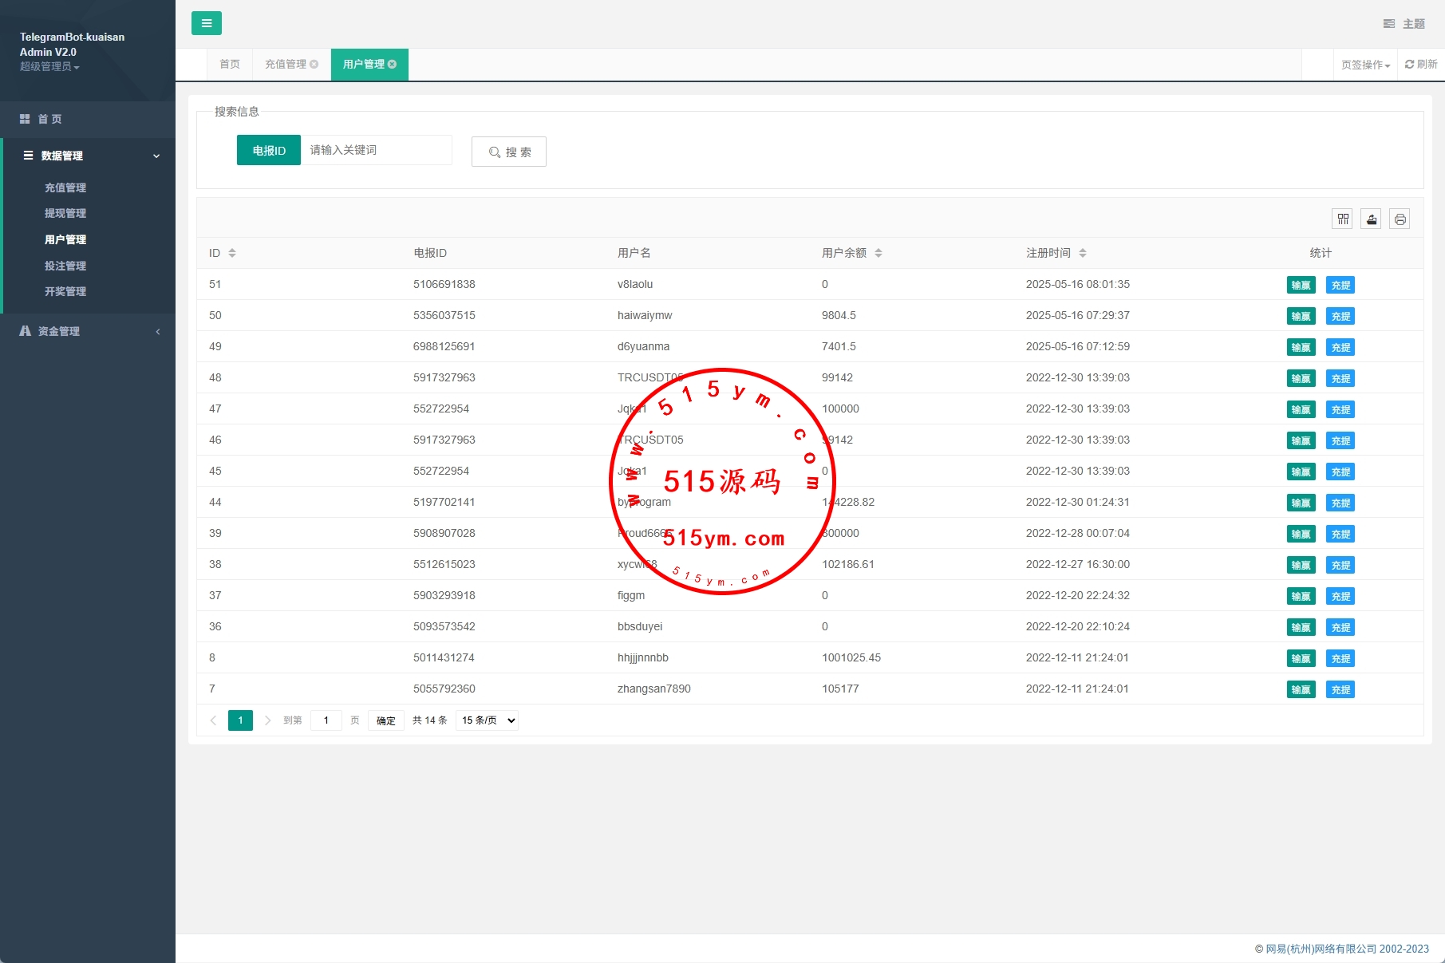Close the 用户管理 tab with its x icon
Viewport: 1445px width, 963px height.
(393, 65)
